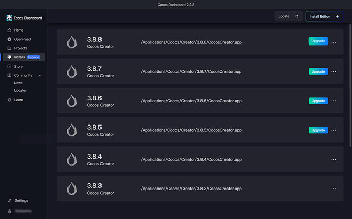
Task: Click the Cocos Creator 3.8.6 flame icon
Action: (72, 101)
